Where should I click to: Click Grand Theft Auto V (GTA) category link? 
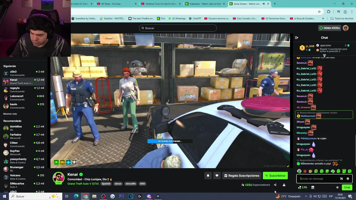(83, 184)
